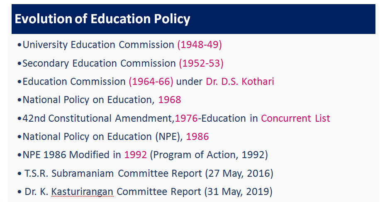Click the pink 1968 year
380x202 pixels.
pos(170,100)
